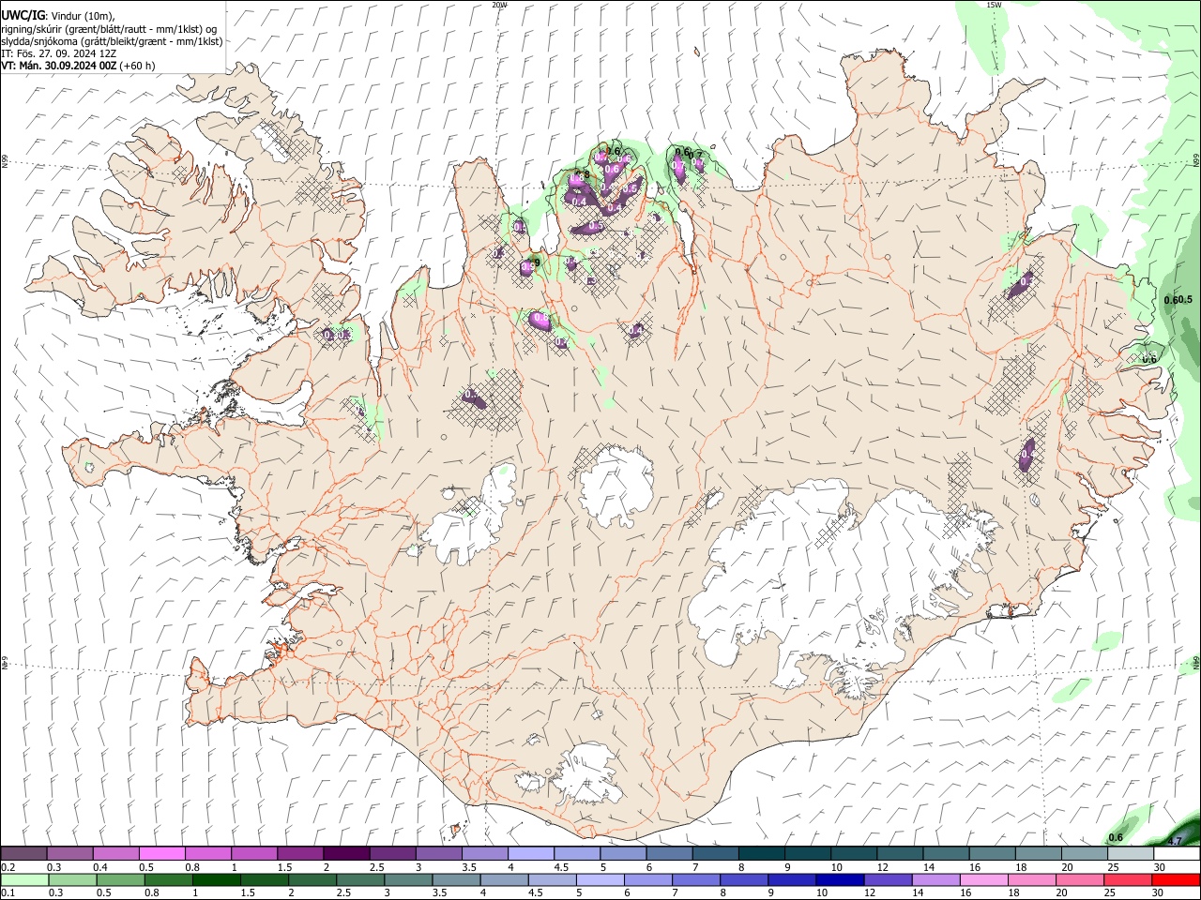This screenshot has width=1201, height=900.
Task: Click the 'slydda/snjókoma (grátt/bleikt/grænt' legend line
Action: (x=112, y=40)
